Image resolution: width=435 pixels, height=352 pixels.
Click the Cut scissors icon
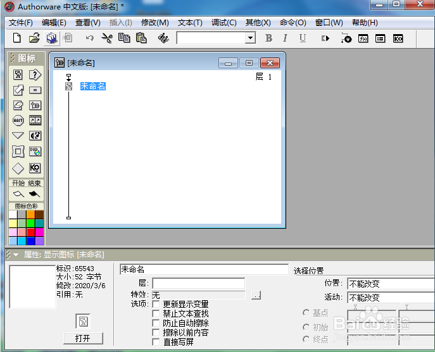pos(107,38)
